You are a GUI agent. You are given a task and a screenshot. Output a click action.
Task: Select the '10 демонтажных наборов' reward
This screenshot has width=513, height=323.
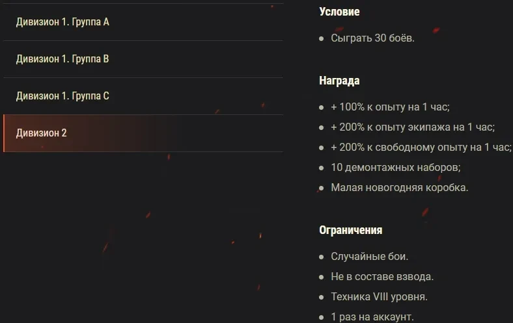(395, 168)
